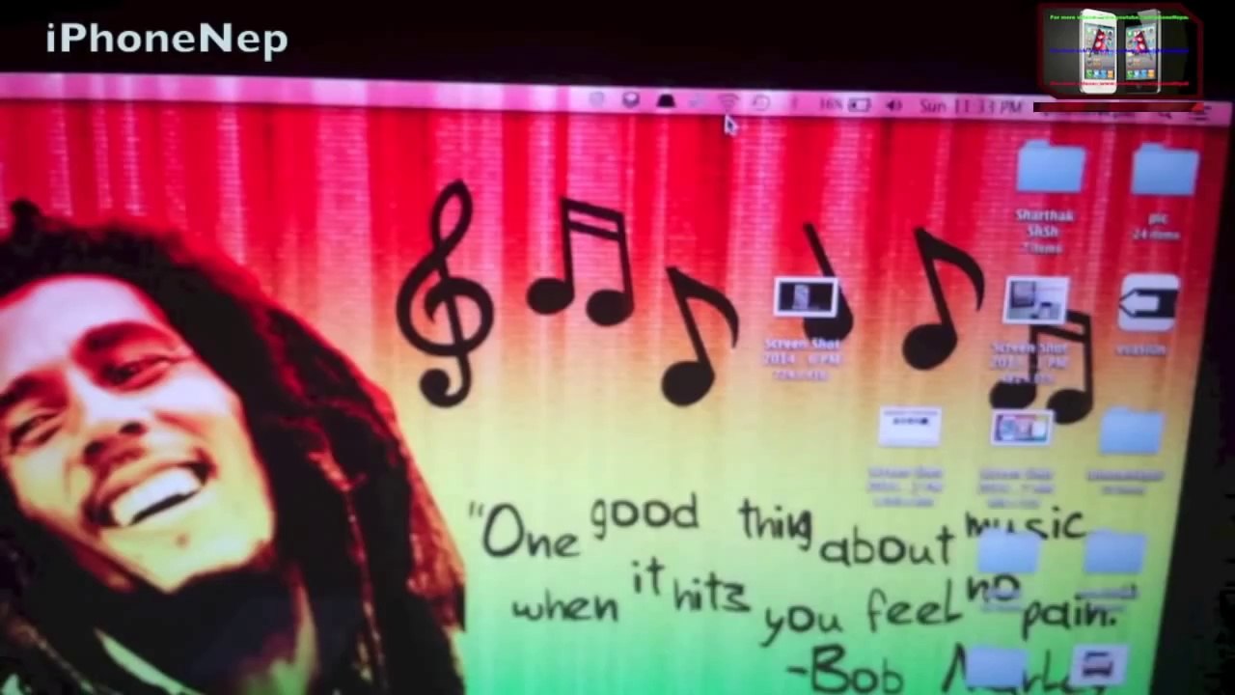Select the Screen Shot thumbnail beside the eighth note
The image size is (1235, 695).
806,297
